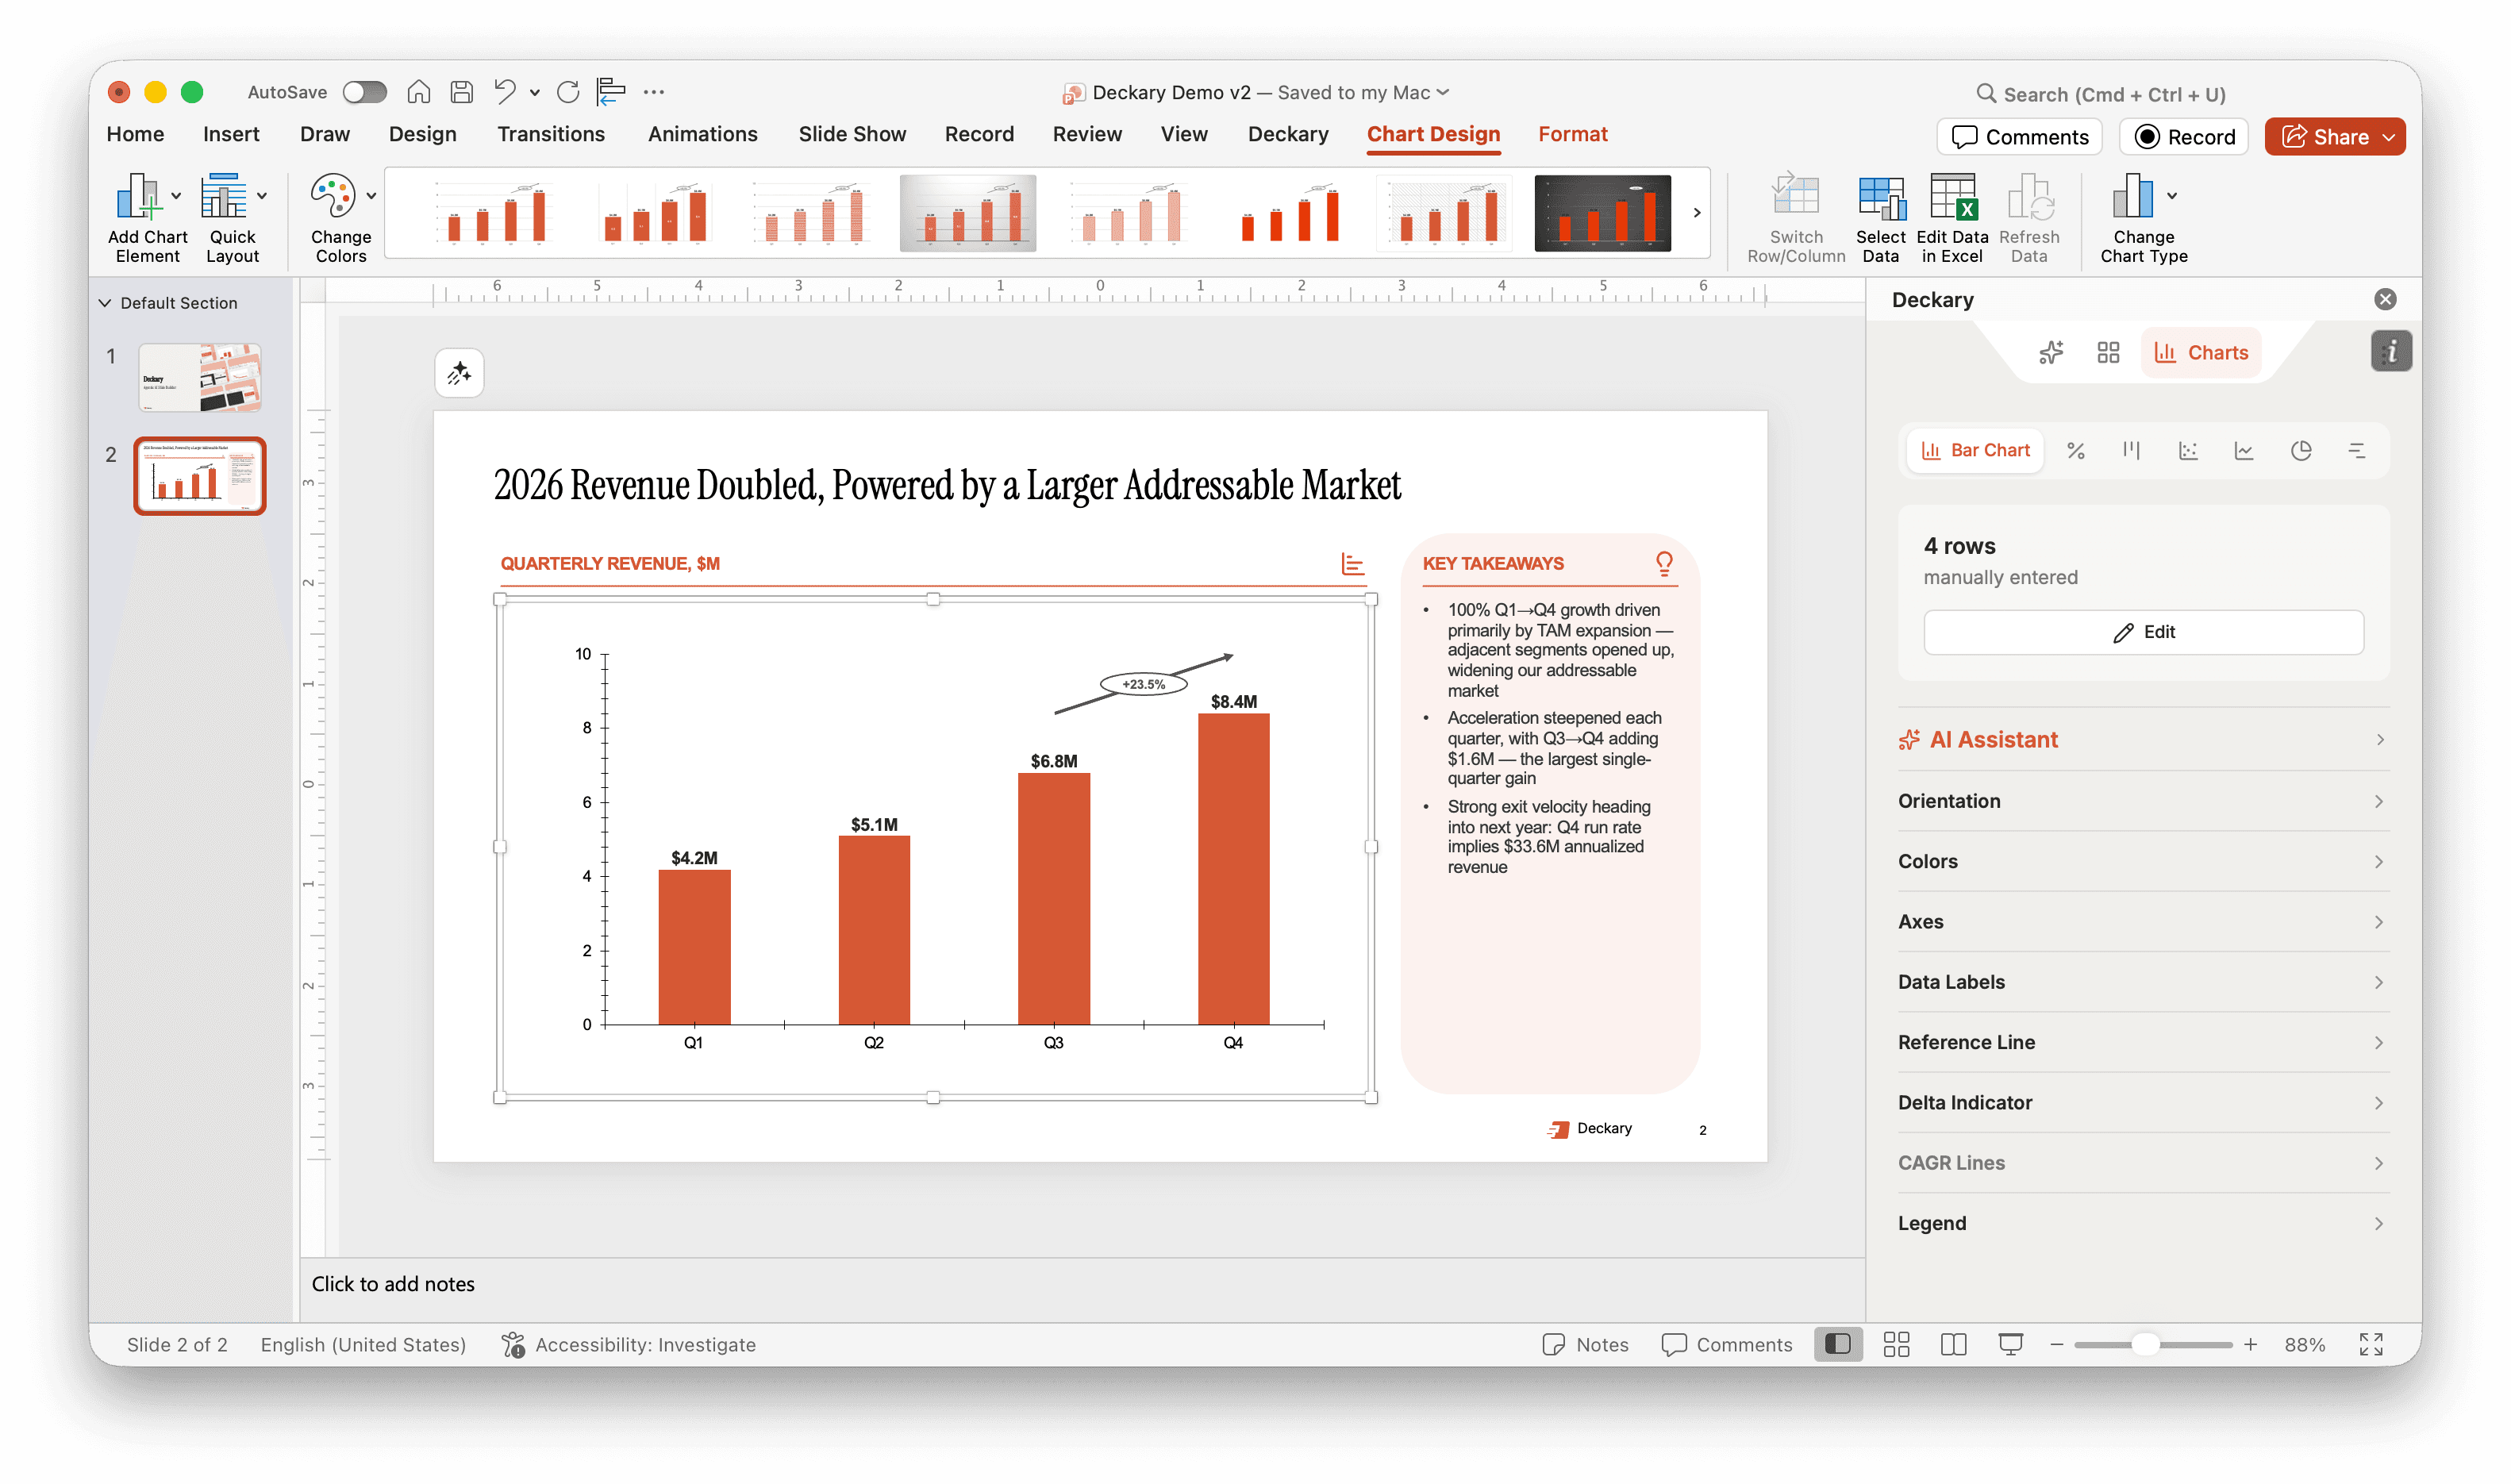Collapse the Default Section

104,303
